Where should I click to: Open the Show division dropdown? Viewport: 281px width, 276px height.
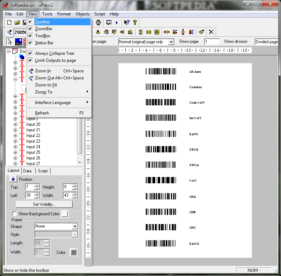tap(267, 42)
